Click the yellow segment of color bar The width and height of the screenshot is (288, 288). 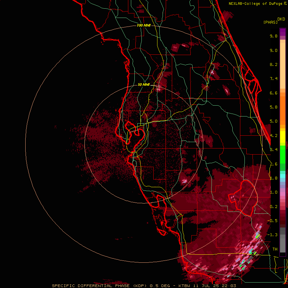pos(283,137)
